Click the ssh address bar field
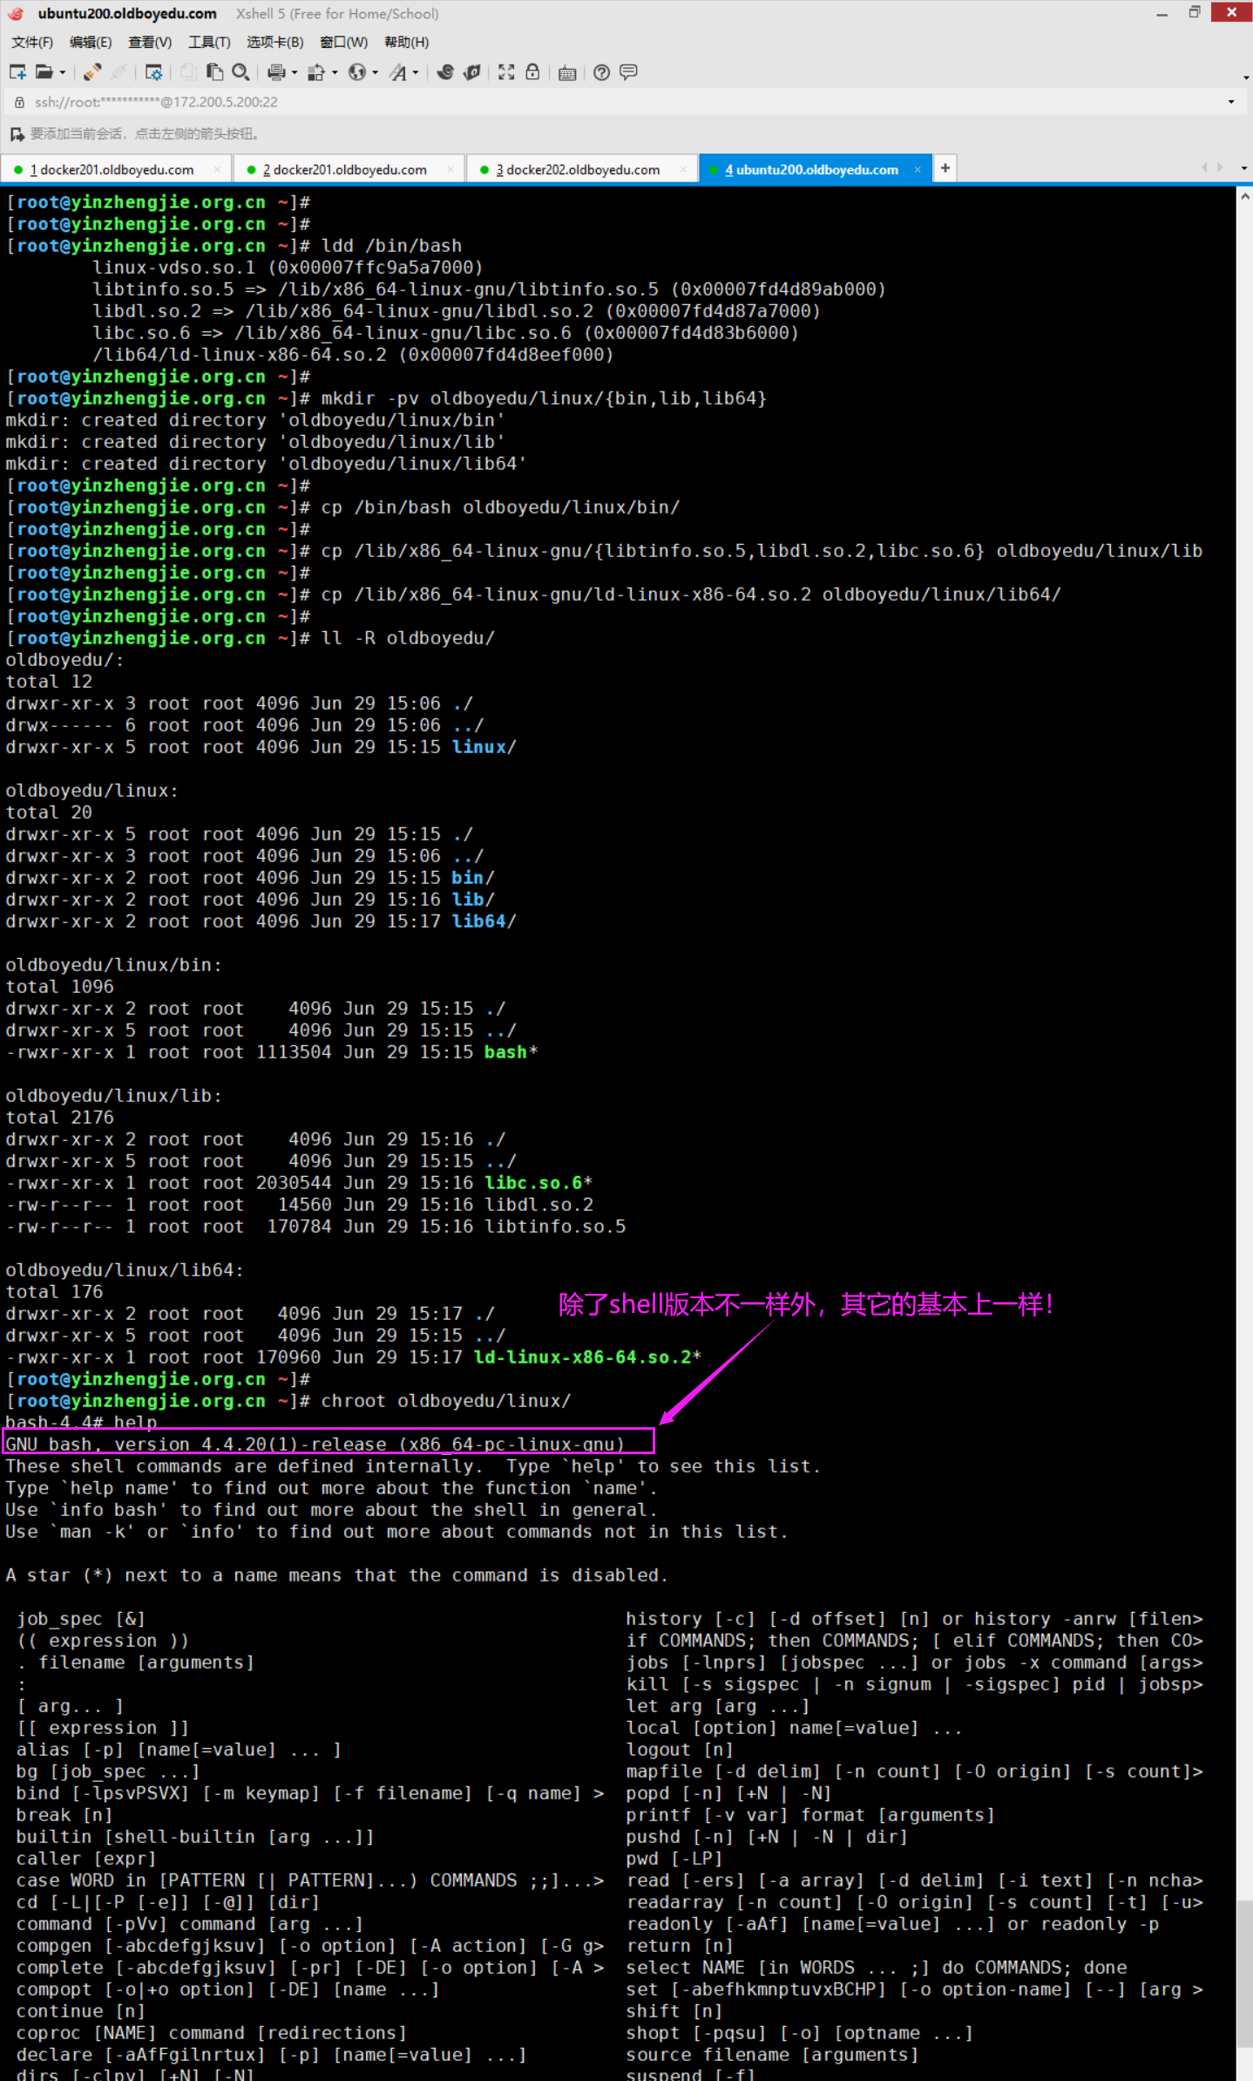 tap(610, 102)
